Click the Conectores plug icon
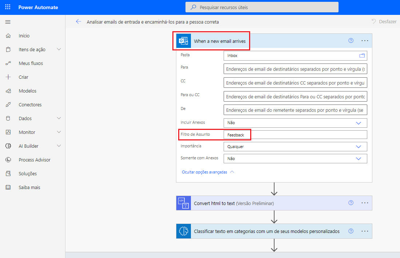 [x=8, y=105]
